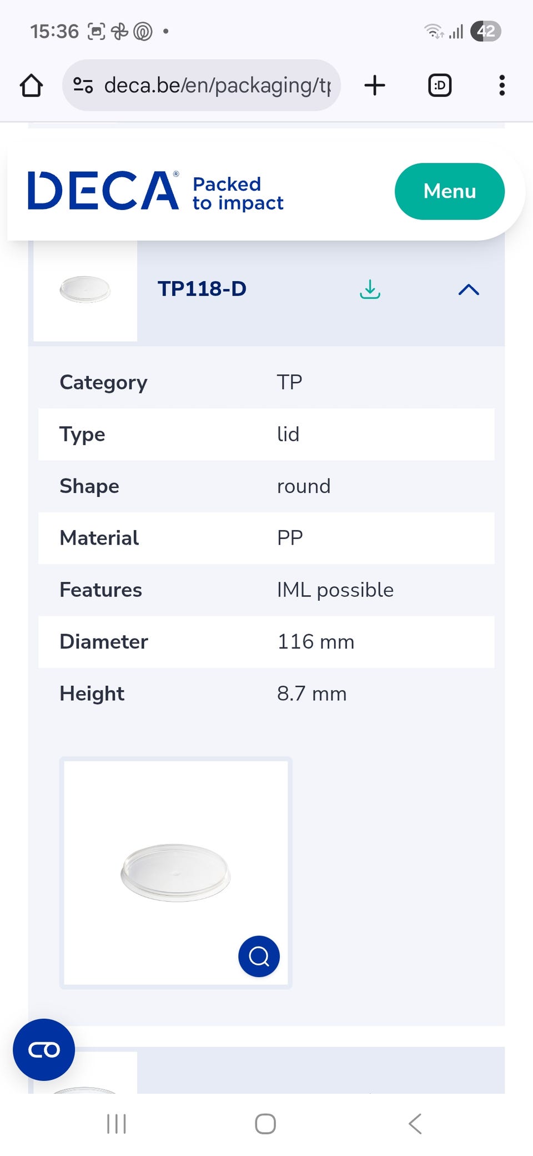Open a new tab with plus icon
This screenshot has height=1156, width=533.
coord(375,86)
